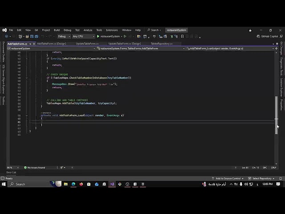Pin the AddTableForm.cs tab
The width and height of the screenshot is (285, 214).
pyautogui.click(x=30, y=44)
